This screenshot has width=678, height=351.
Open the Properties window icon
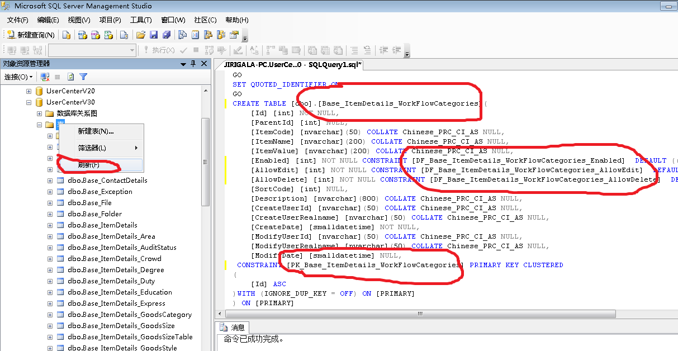click(x=234, y=35)
